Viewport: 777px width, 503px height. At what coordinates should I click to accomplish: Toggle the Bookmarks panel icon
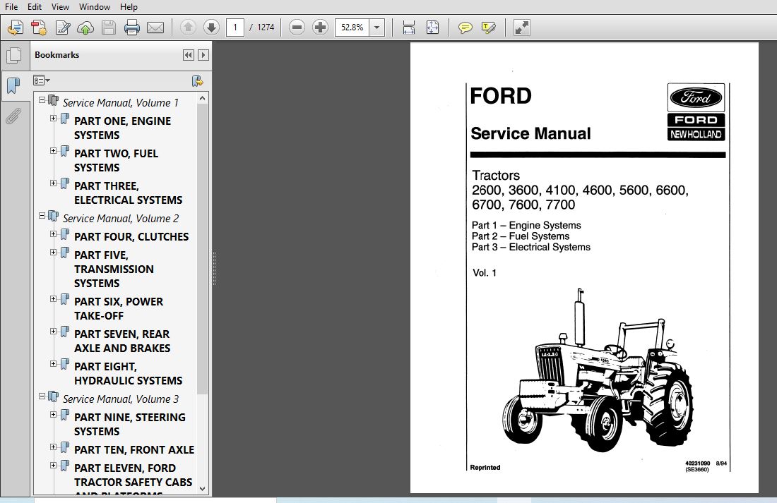click(14, 85)
